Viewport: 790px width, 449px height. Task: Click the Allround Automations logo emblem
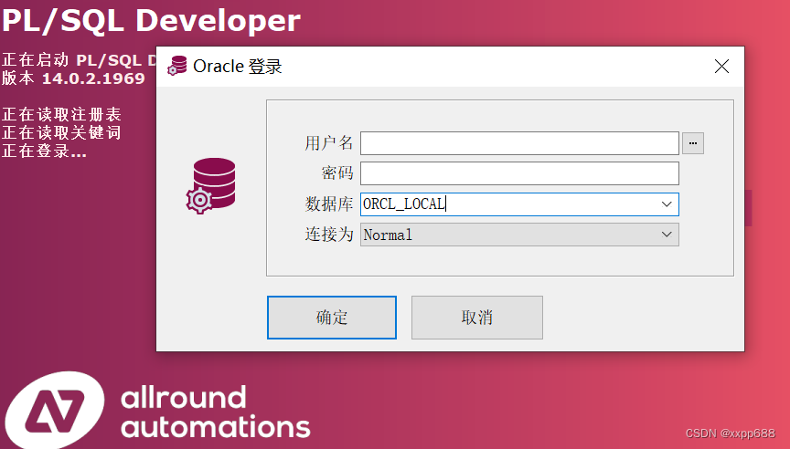coord(55,410)
